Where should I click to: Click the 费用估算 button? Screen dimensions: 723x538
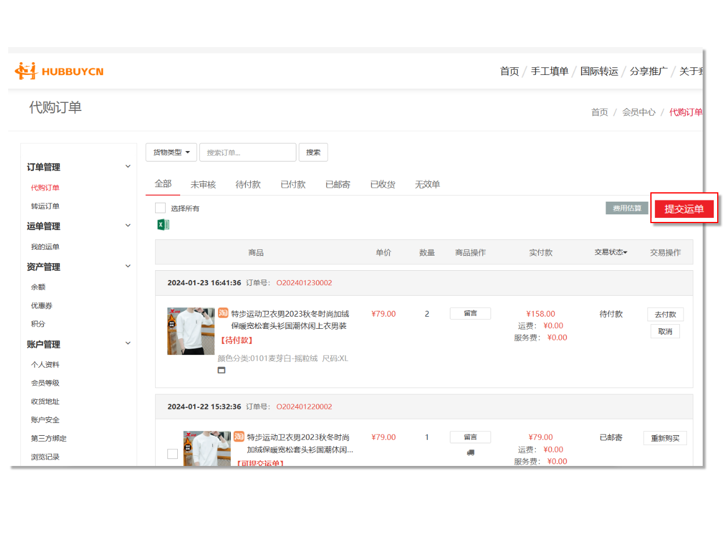pos(627,208)
